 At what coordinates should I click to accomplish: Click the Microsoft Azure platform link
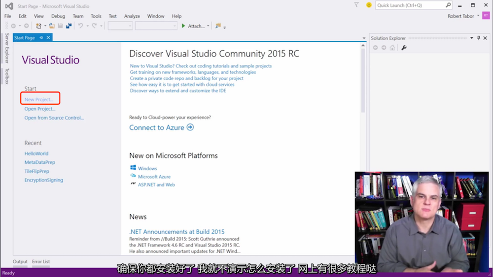[154, 177]
